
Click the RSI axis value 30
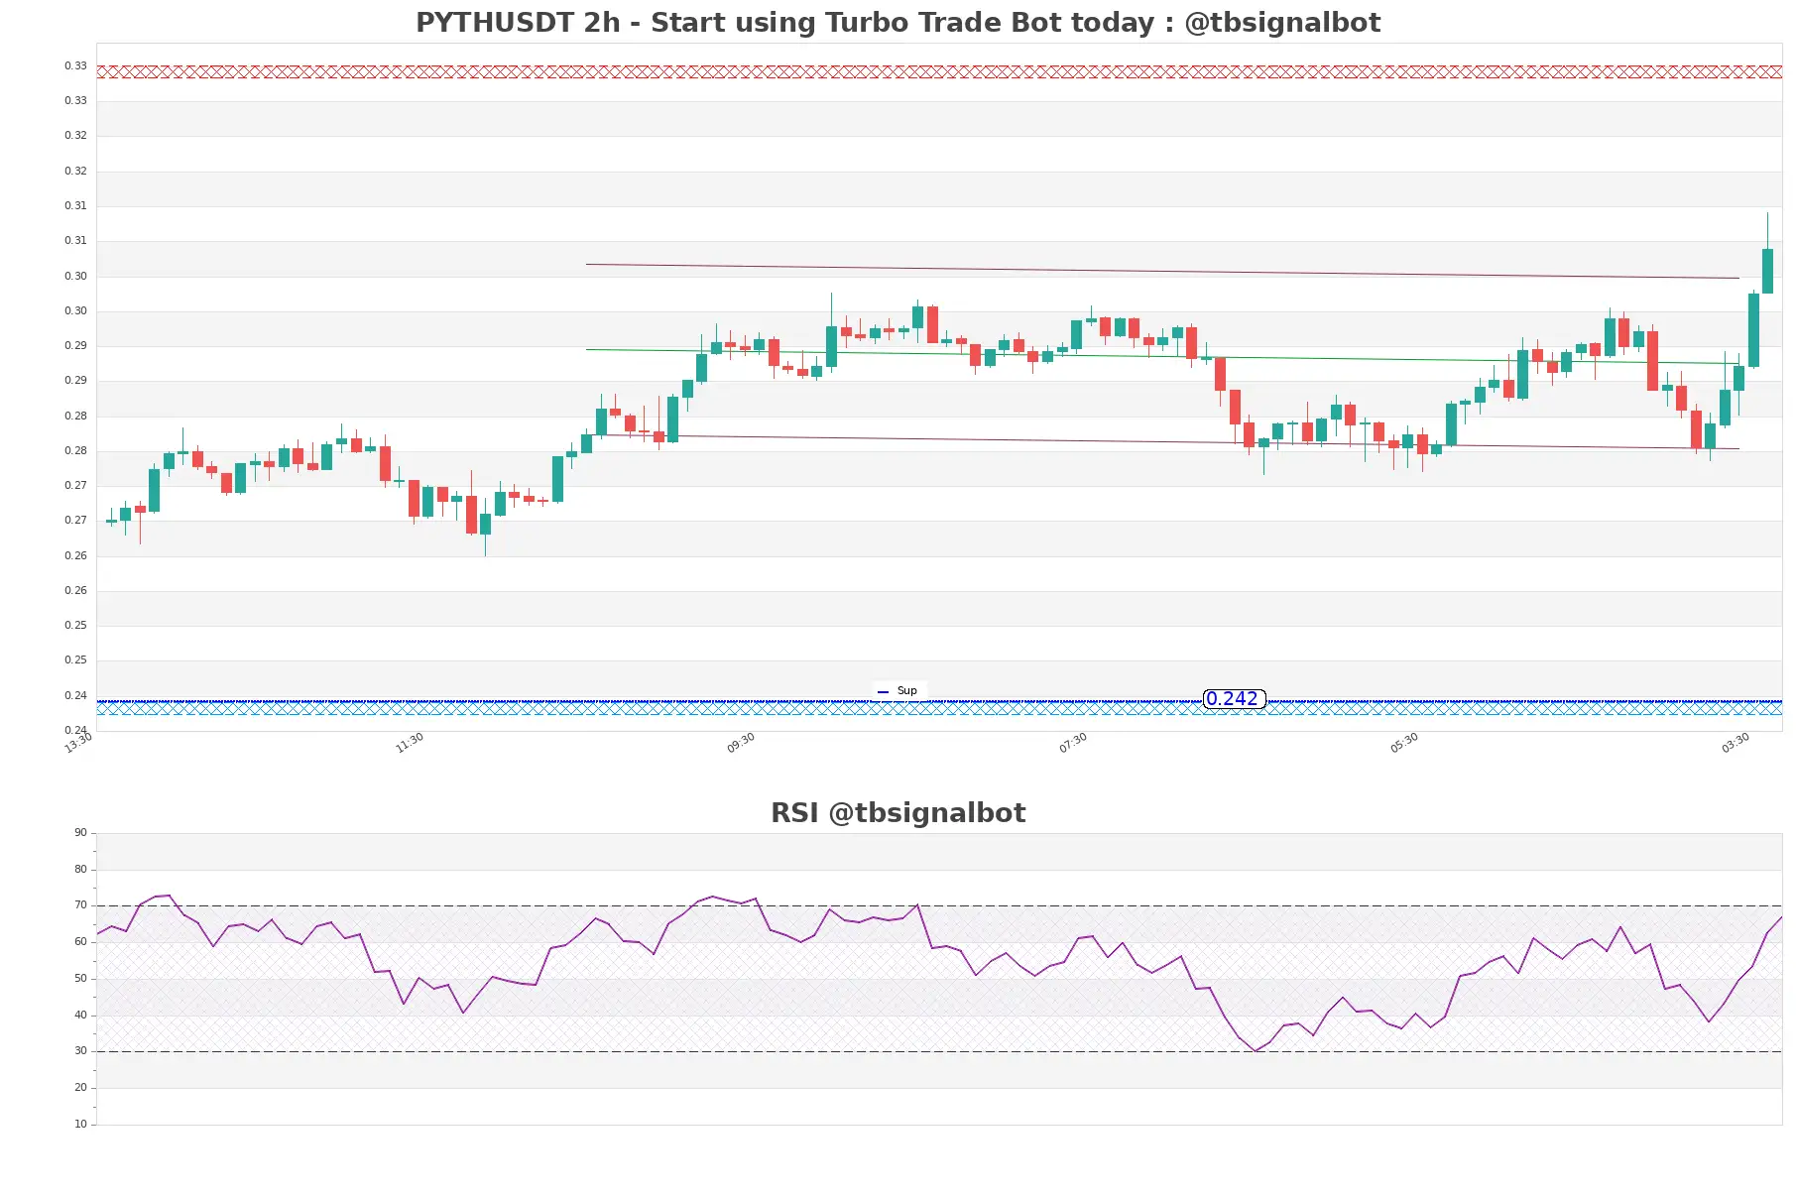click(x=80, y=1051)
